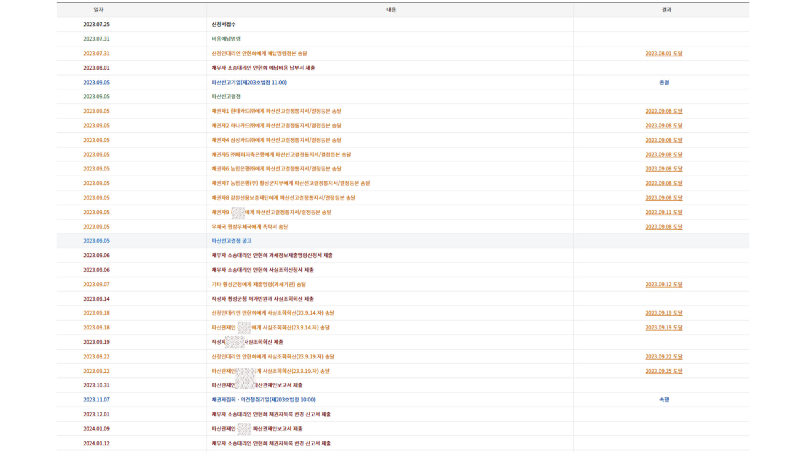Screen dimensions: 806x453
Task: Click the '내용' column header
Action: [x=391, y=10]
